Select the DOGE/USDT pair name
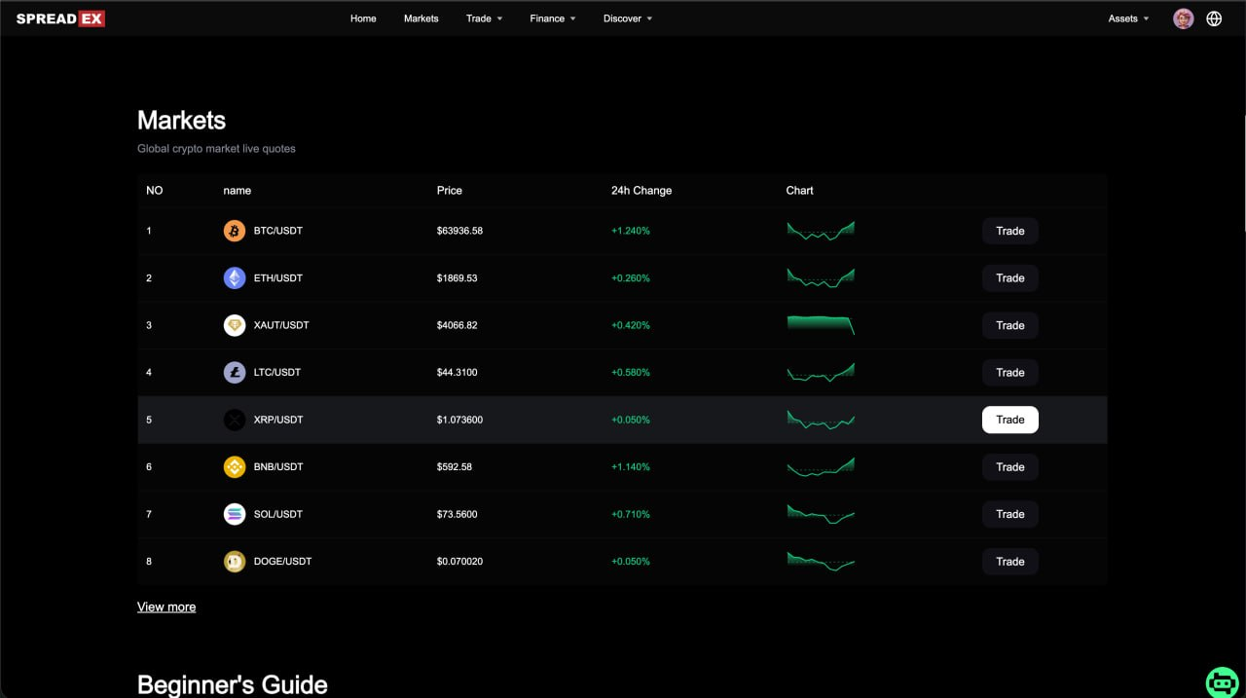The width and height of the screenshot is (1246, 698). pos(282,562)
